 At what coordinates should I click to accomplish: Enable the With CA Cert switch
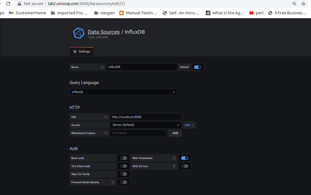click(x=185, y=166)
